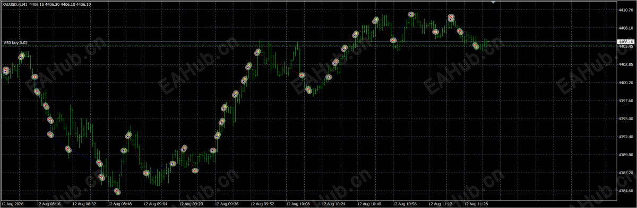Select the stacked trade markers above 11:12

coord(451,19)
